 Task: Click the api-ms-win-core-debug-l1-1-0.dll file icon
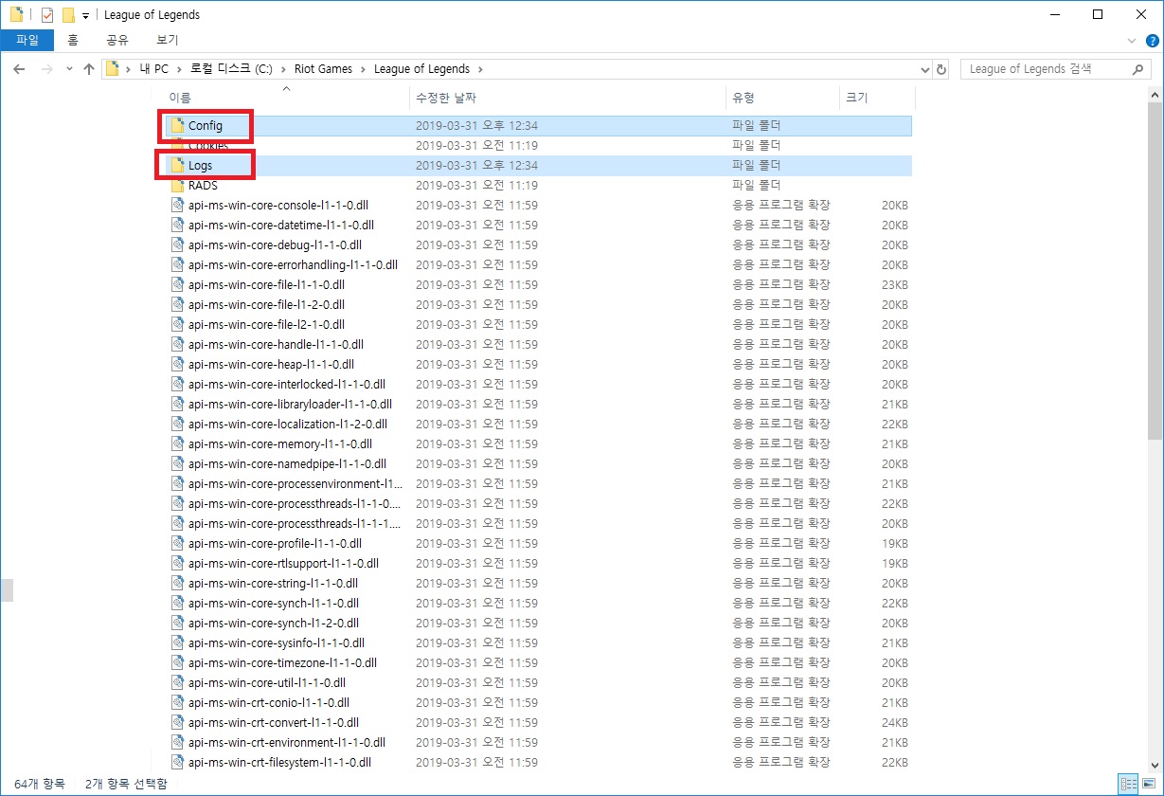coord(177,245)
